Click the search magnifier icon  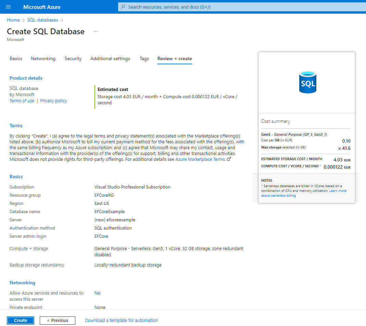pyautogui.click(x=123, y=7)
